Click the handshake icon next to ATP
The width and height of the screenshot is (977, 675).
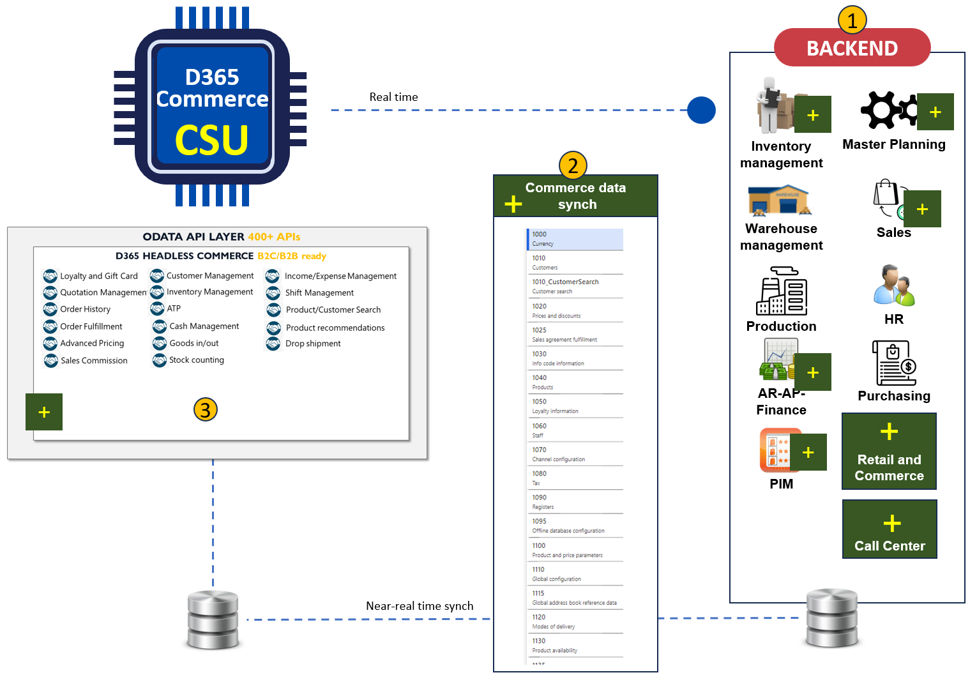click(x=157, y=308)
